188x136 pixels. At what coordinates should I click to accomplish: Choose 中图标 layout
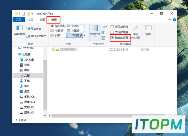57,31
